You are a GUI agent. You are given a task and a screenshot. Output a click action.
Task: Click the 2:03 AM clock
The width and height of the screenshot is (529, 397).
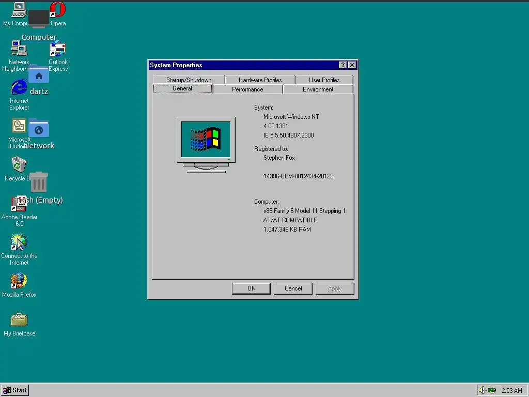coord(511,391)
